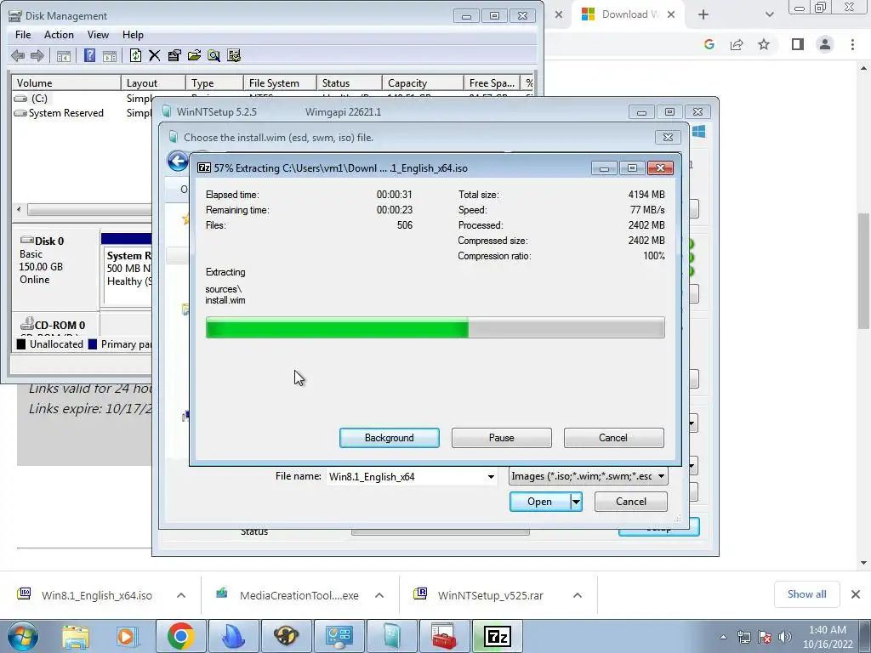Click the Properties icon in Disk Management toolbar
Screen dimensions: 871x653
174,55
